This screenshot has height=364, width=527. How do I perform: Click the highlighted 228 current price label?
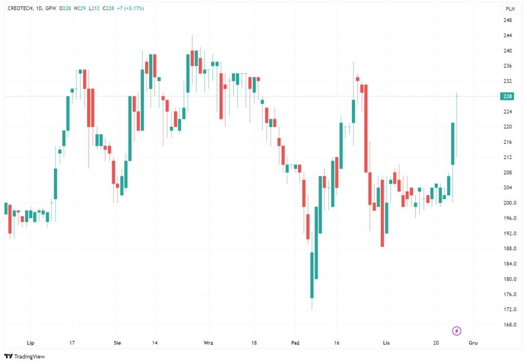[x=507, y=96]
